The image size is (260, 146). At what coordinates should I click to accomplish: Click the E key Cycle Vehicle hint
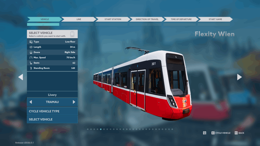click(x=221, y=133)
